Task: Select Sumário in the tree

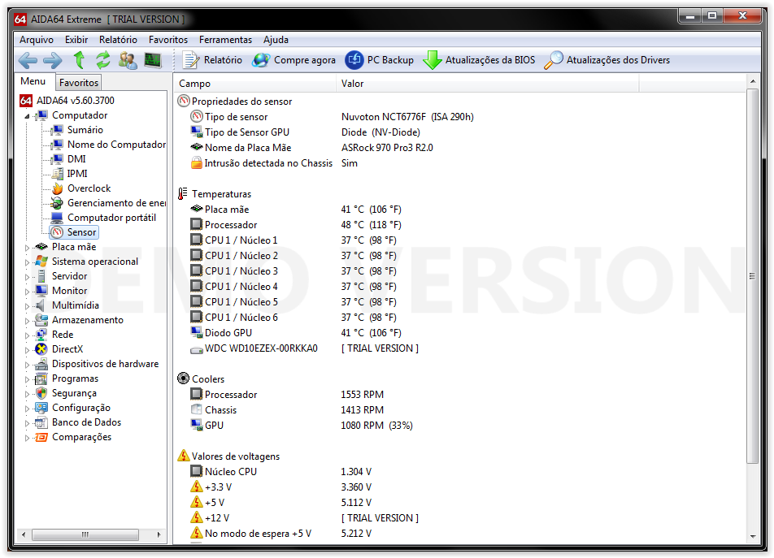Action: click(85, 130)
